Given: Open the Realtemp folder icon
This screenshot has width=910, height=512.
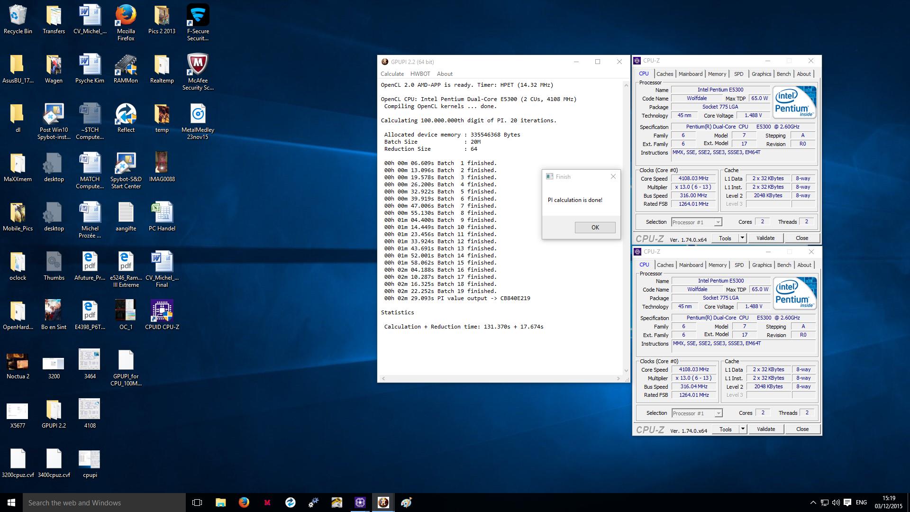Looking at the screenshot, I should [x=162, y=69].
